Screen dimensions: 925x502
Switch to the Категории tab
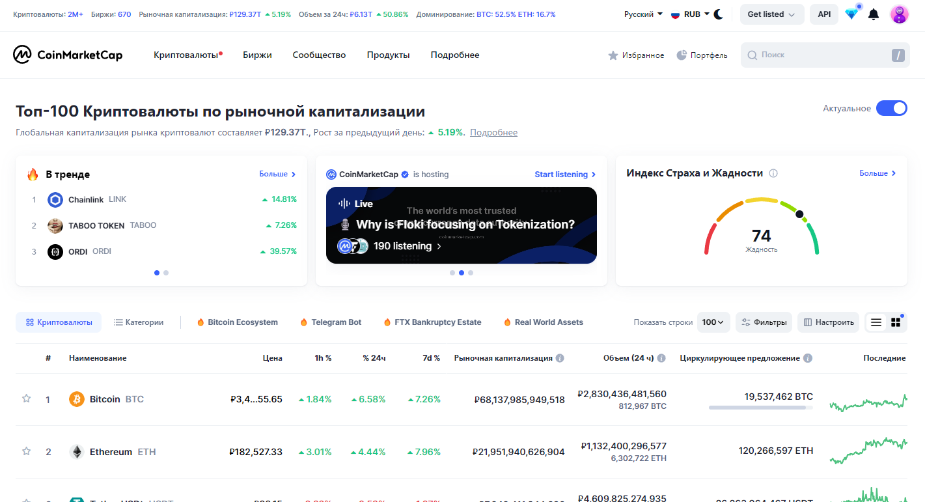point(139,322)
